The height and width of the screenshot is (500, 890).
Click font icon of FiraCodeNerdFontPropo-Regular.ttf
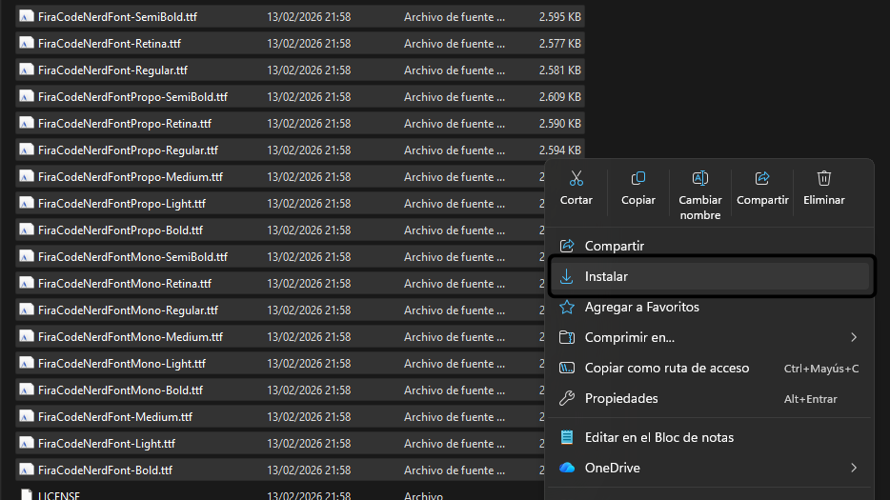pyautogui.click(x=26, y=150)
